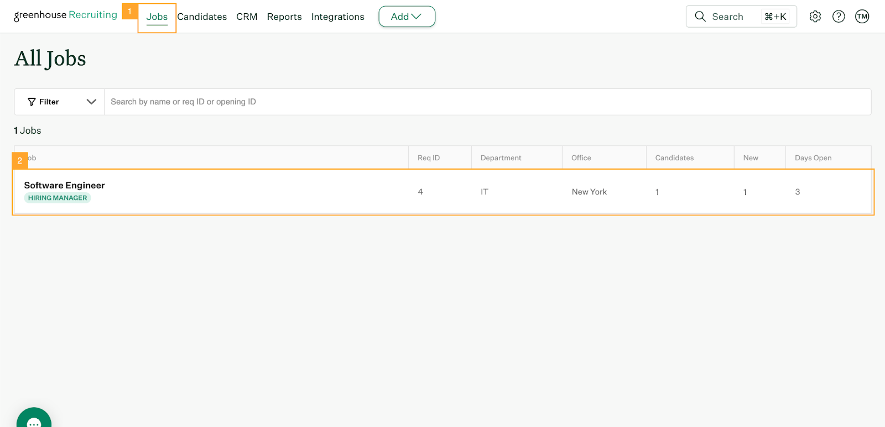
Task: Open the Software Engineer job link
Action: click(x=64, y=186)
